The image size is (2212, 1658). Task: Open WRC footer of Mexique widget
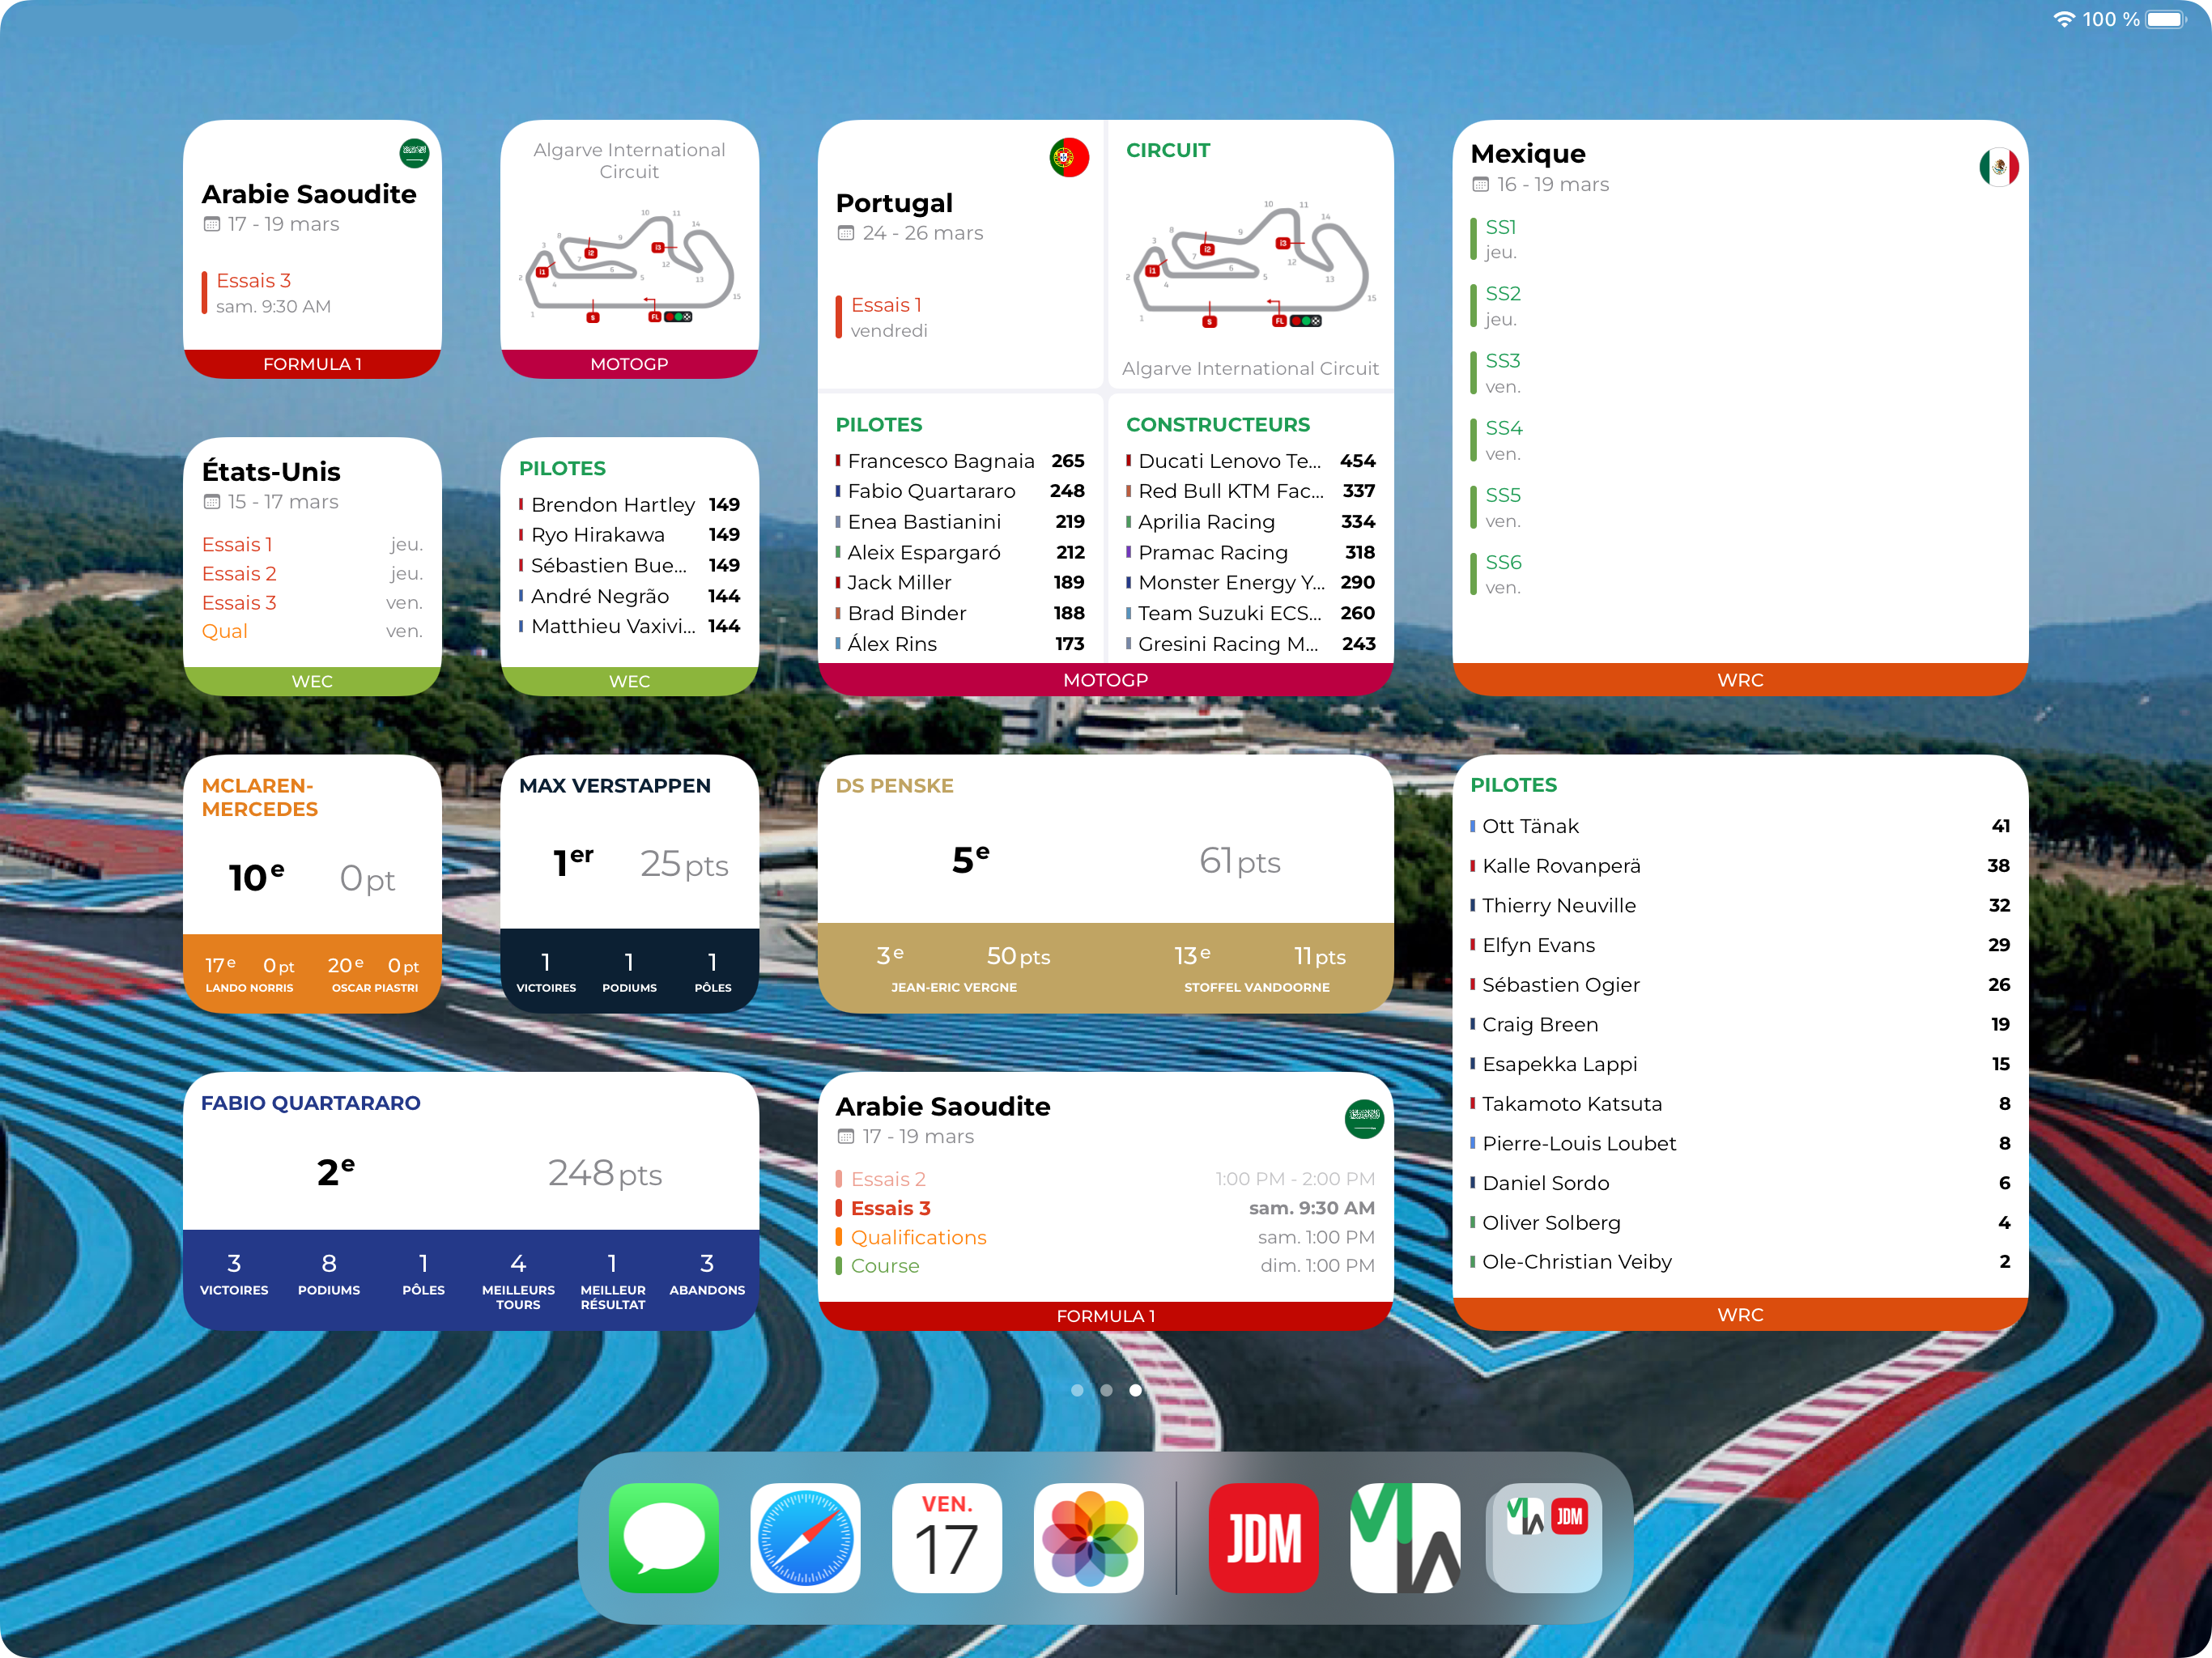[1740, 680]
